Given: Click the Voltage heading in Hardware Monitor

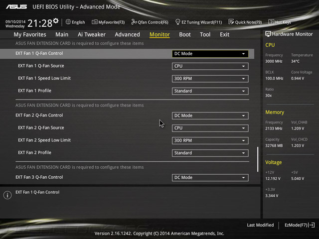Looking at the screenshot, I should (274, 162).
